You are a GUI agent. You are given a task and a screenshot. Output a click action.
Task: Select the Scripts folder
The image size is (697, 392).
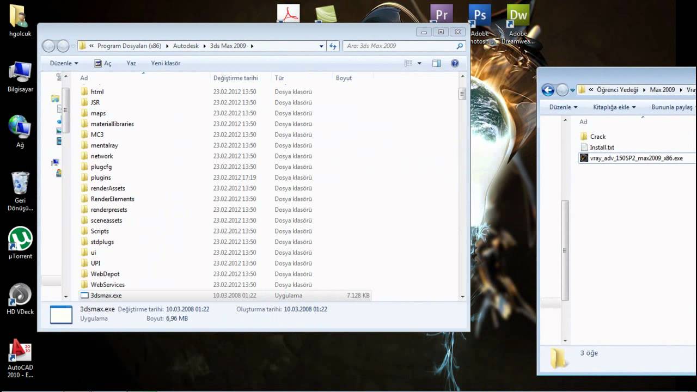tap(95, 231)
